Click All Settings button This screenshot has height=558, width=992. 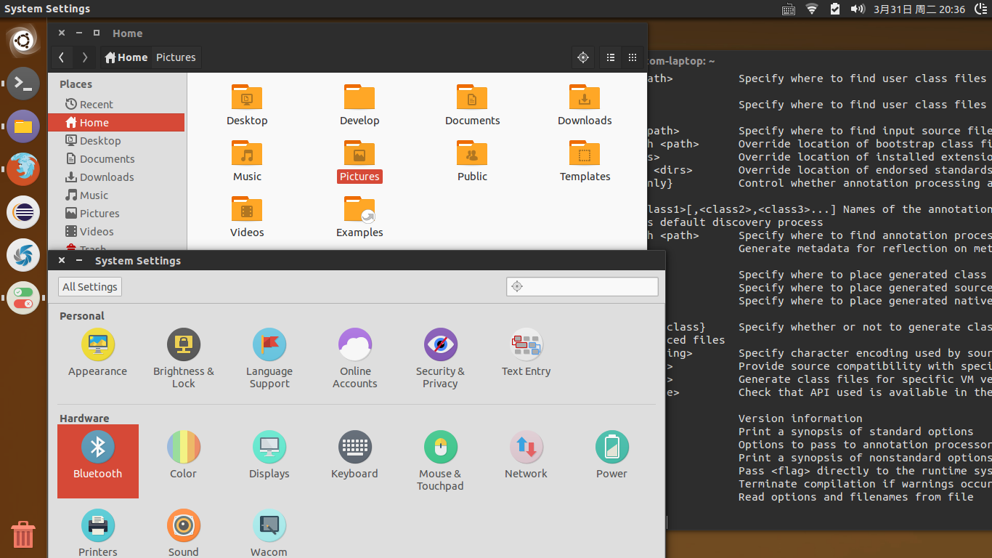click(90, 286)
